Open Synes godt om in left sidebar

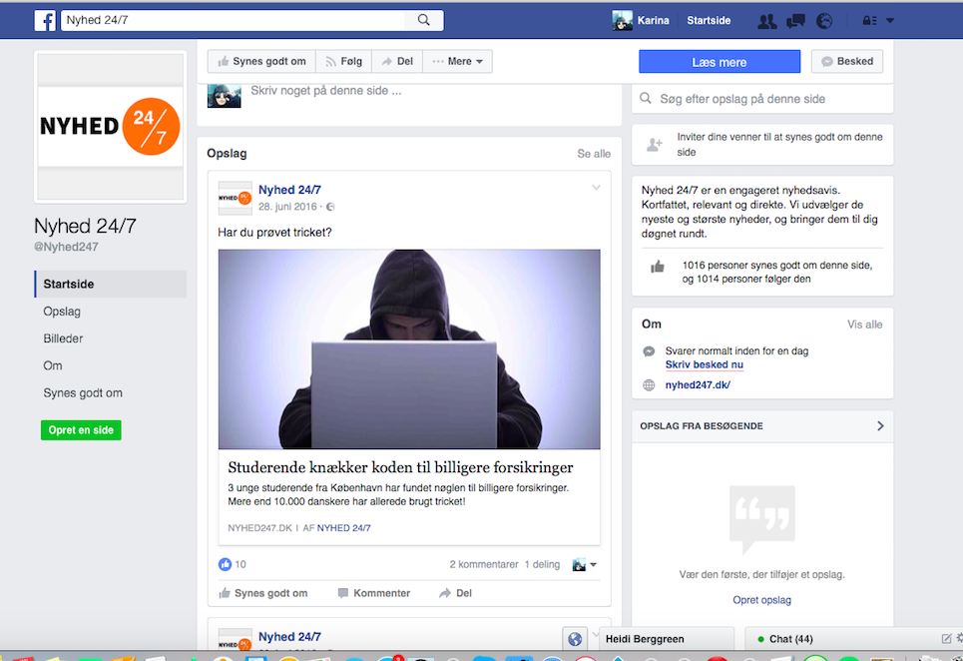tap(82, 392)
